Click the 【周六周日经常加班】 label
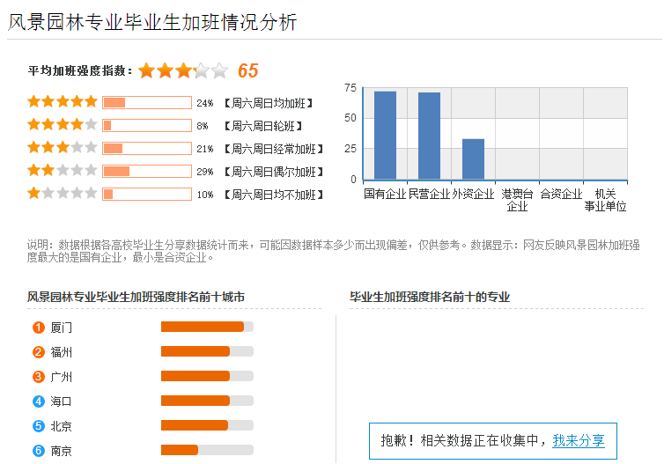This screenshot has height=464, width=664. (x=274, y=149)
